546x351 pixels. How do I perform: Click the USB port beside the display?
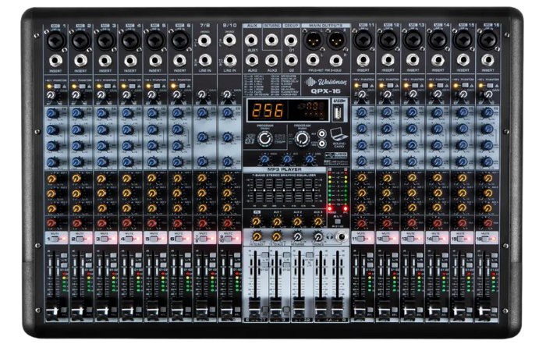tap(335, 113)
